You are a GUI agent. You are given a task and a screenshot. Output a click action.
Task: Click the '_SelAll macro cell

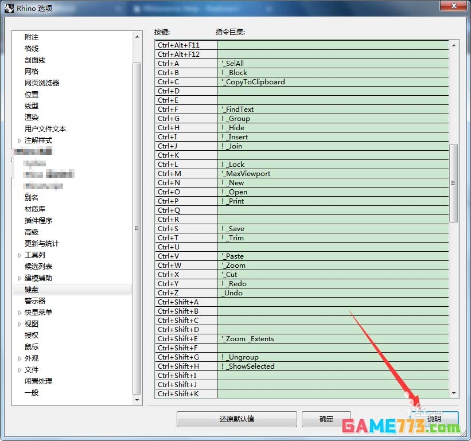point(333,63)
